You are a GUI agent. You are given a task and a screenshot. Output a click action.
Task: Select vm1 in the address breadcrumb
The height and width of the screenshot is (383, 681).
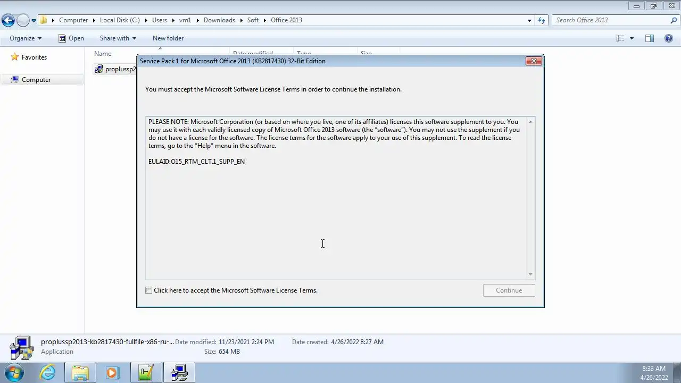click(185, 20)
